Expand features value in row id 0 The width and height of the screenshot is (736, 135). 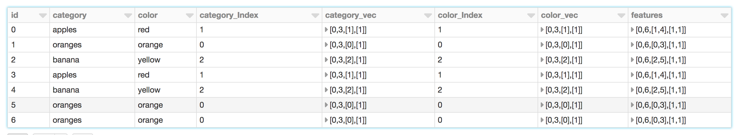coord(632,30)
